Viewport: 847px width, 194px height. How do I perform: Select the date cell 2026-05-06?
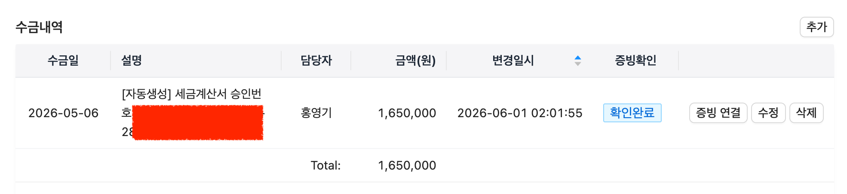[63, 113]
